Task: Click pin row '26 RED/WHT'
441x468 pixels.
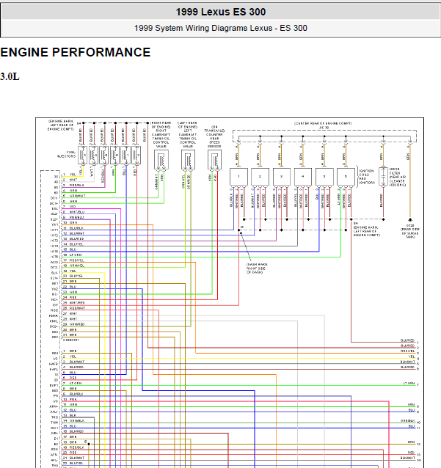Action: [74, 308]
